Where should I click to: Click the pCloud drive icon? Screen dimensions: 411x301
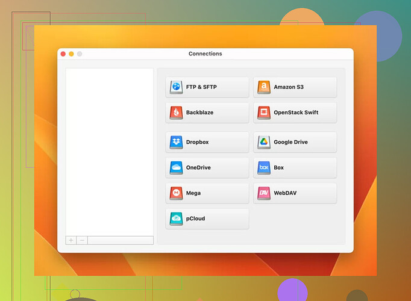click(x=176, y=219)
